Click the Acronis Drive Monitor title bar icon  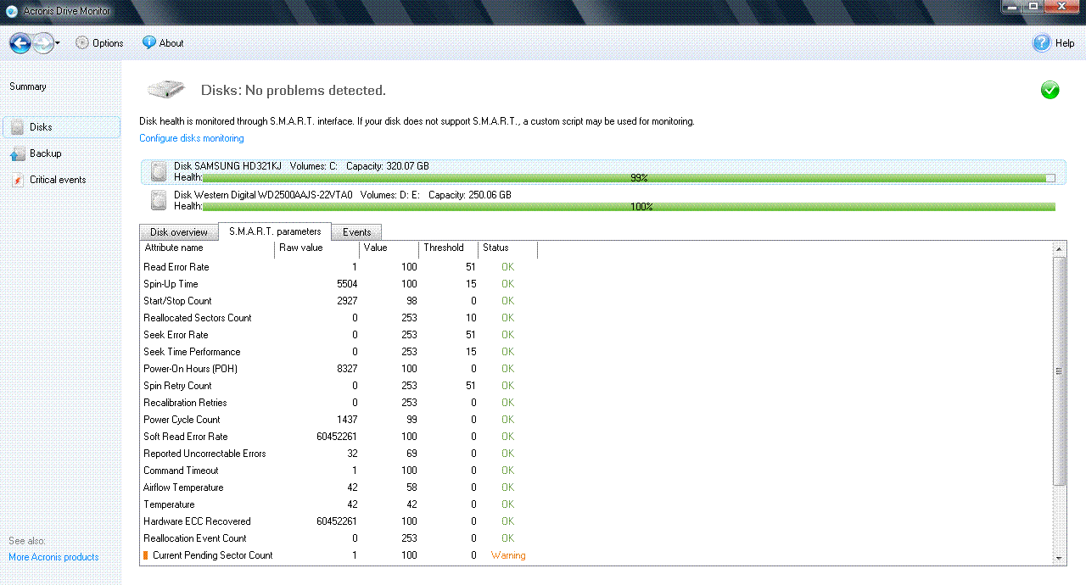coord(12,11)
